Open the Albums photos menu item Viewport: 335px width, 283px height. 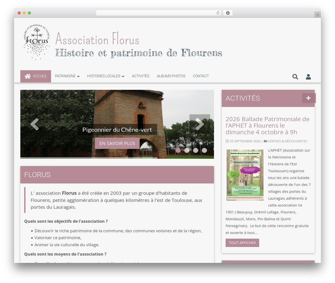171,76
